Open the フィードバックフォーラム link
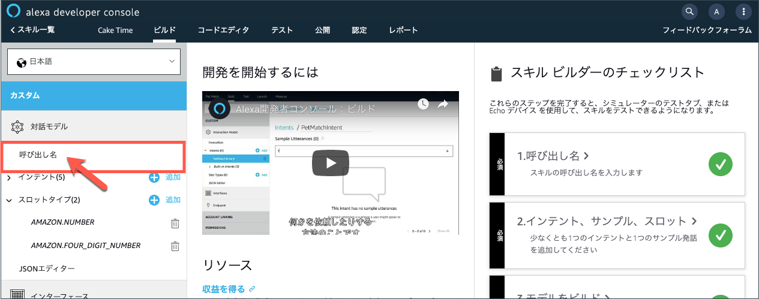This screenshot has width=759, height=299. [x=707, y=30]
